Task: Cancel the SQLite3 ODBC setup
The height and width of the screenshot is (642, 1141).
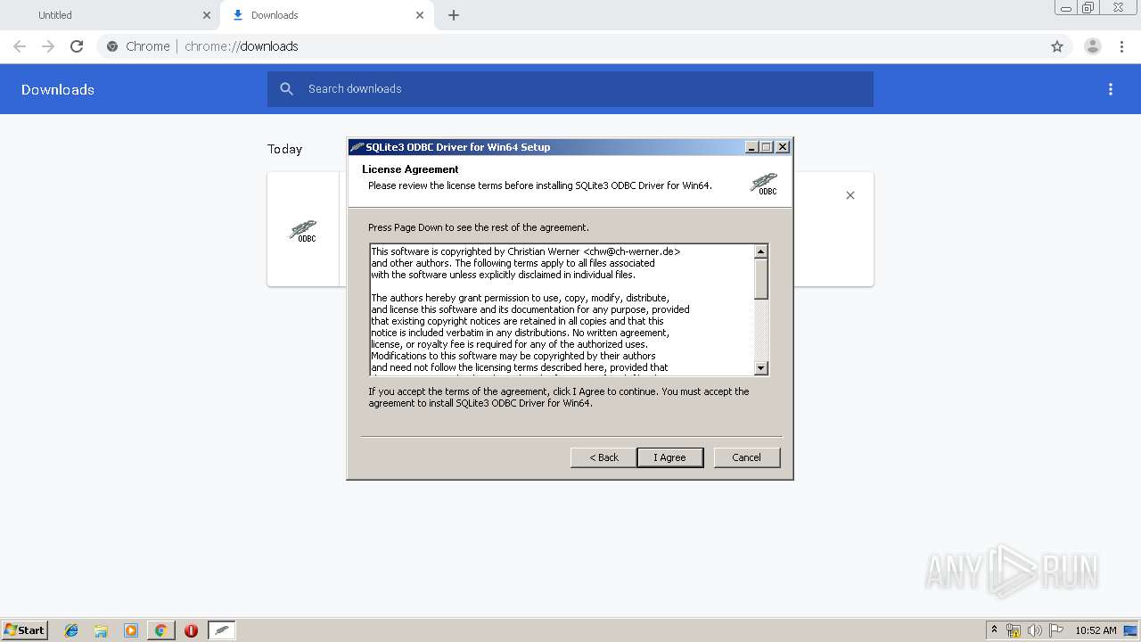Action: pos(746,457)
